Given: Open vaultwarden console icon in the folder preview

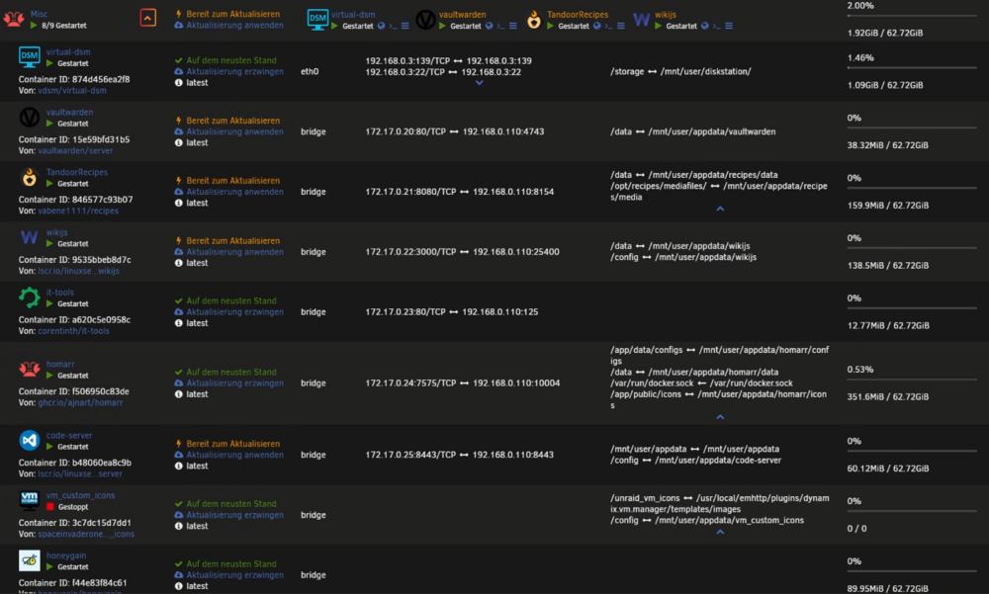Looking at the screenshot, I should pyautogui.click(x=500, y=26).
